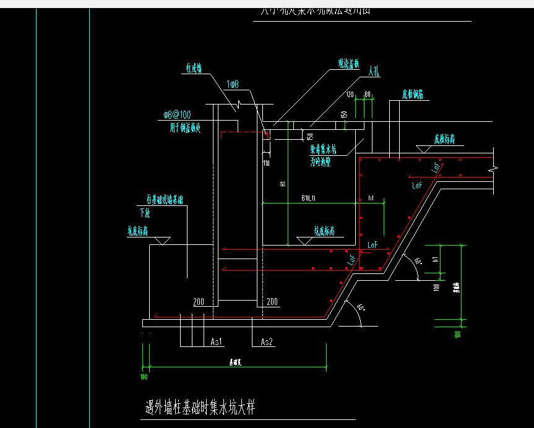This screenshot has height=428, width=534.
Task: Click the 110 dimension text
Action: (x=266, y=163)
